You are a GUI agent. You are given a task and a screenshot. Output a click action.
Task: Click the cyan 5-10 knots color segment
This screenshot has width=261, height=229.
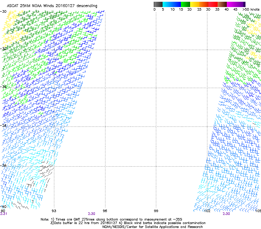(167, 4)
